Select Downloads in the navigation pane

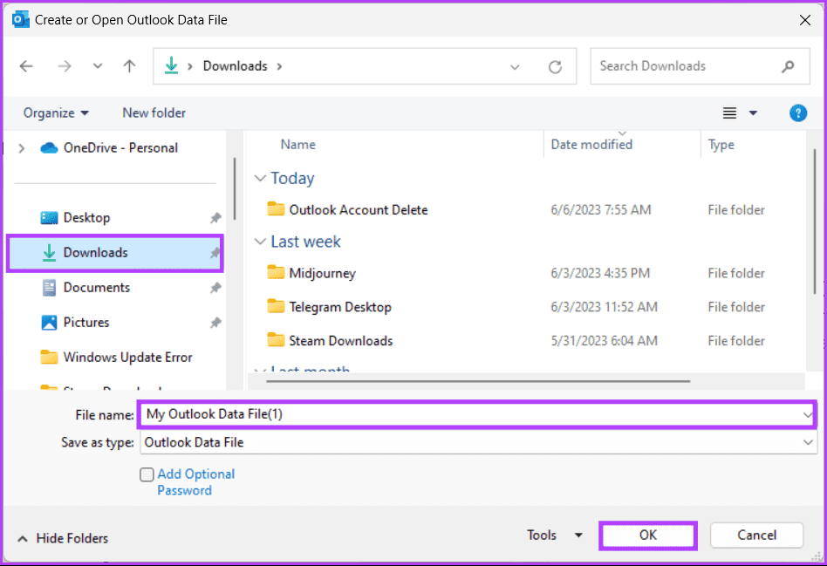[x=115, y=253]
